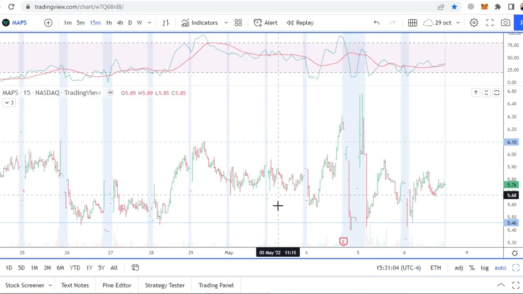Open time axis settings gear
523x294 pixels.
(515, 253)
